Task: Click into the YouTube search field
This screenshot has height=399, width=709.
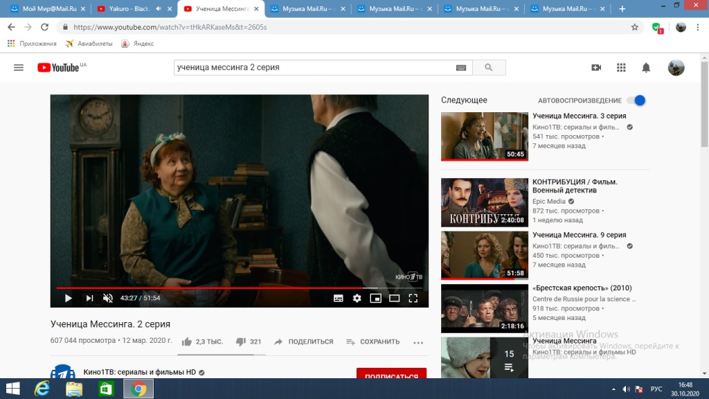Action: point(315,67)
